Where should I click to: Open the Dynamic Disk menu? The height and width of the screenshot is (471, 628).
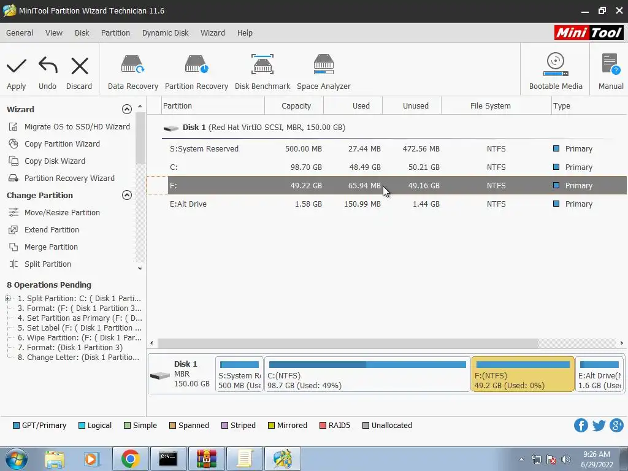click(165, 33)
